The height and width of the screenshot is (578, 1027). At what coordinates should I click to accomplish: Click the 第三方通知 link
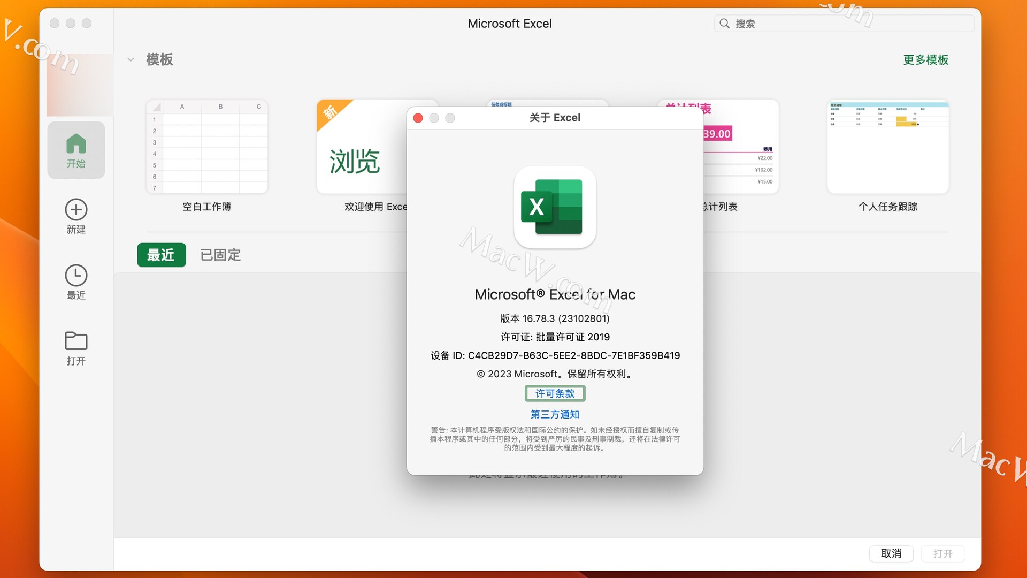[555, 414]
